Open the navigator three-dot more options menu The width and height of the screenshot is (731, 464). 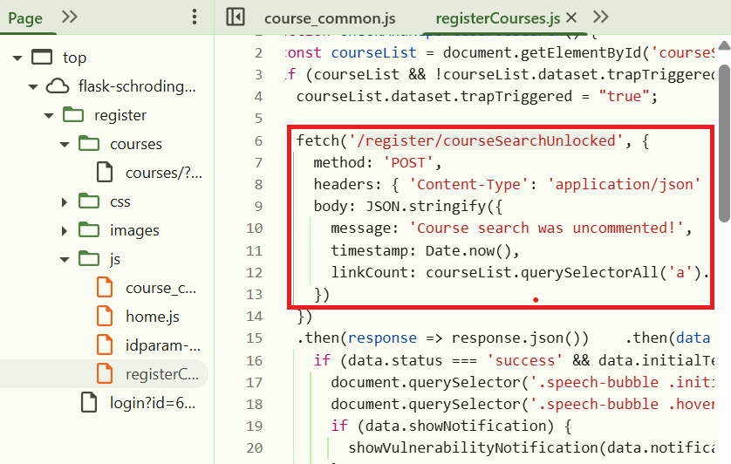click(x=195, y=17)
